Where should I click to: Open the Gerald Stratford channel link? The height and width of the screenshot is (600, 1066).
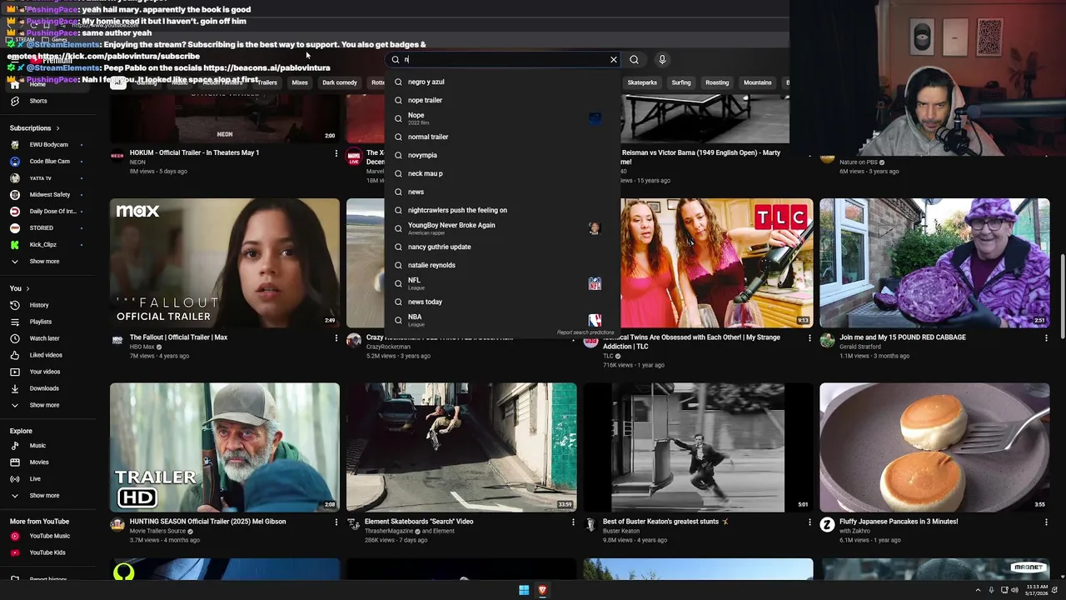coord(862,347)
